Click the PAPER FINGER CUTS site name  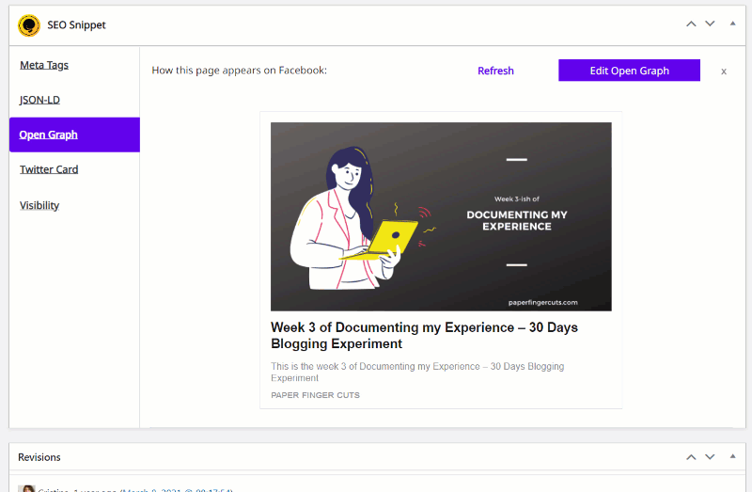click(x=315, y=395)
